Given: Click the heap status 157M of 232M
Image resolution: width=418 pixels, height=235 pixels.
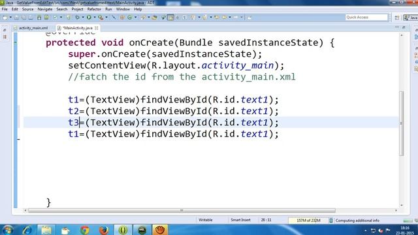Looking at the screenshot, I should (x=308, y=221).
